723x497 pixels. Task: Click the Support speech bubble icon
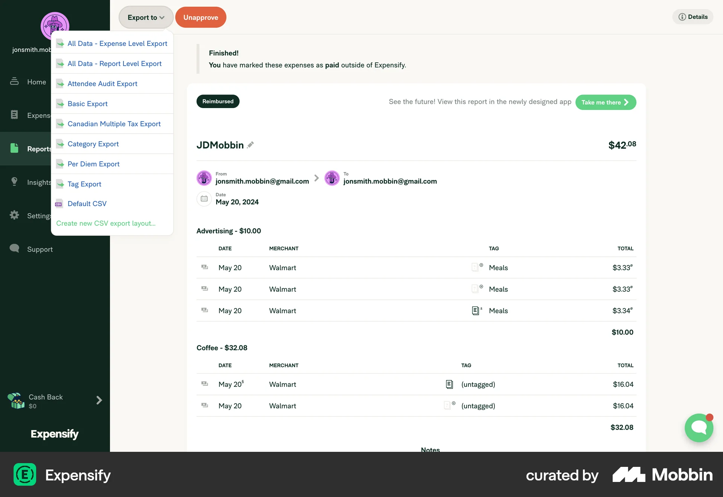pyautogui.click(x=14, y=248)
